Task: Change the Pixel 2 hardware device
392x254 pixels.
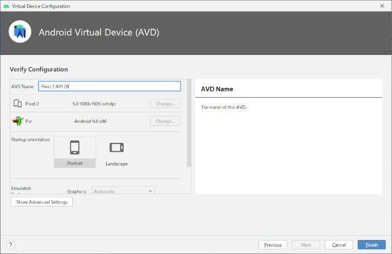Action: pyautogui.click(x=165, y=103)
